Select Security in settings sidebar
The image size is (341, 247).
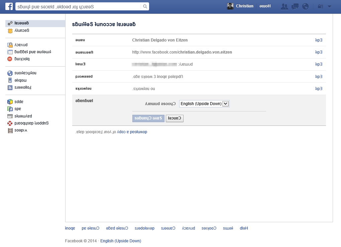pos(22,30)
